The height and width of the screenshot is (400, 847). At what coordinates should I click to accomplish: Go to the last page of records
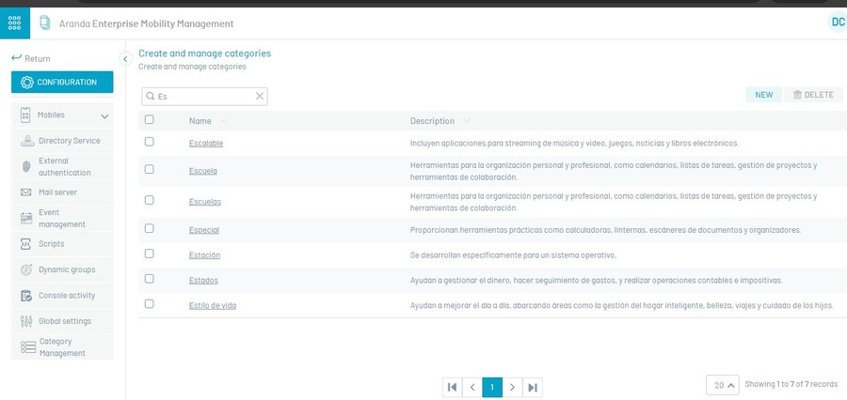point(533,387)
